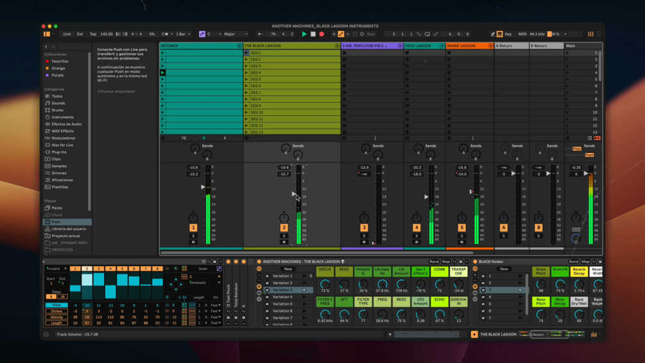The image size is (645, 363).
Task: Launch the SEQ 9 clip
Action: pos(246,106)
